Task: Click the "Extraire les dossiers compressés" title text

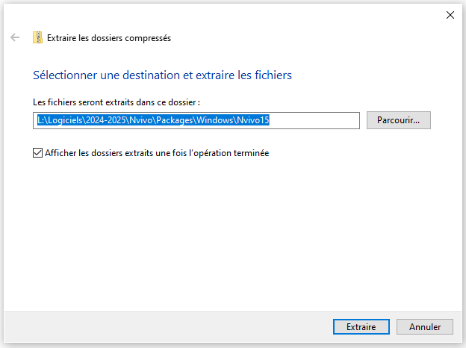Action: (109, 37)
